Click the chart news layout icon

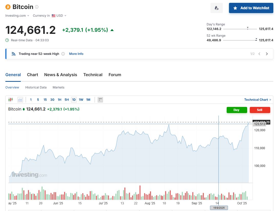click(100, 100)
